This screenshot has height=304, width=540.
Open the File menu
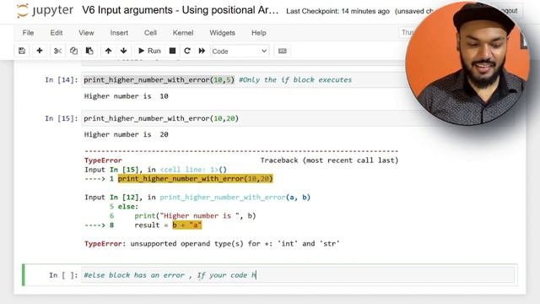pos(28,33)
